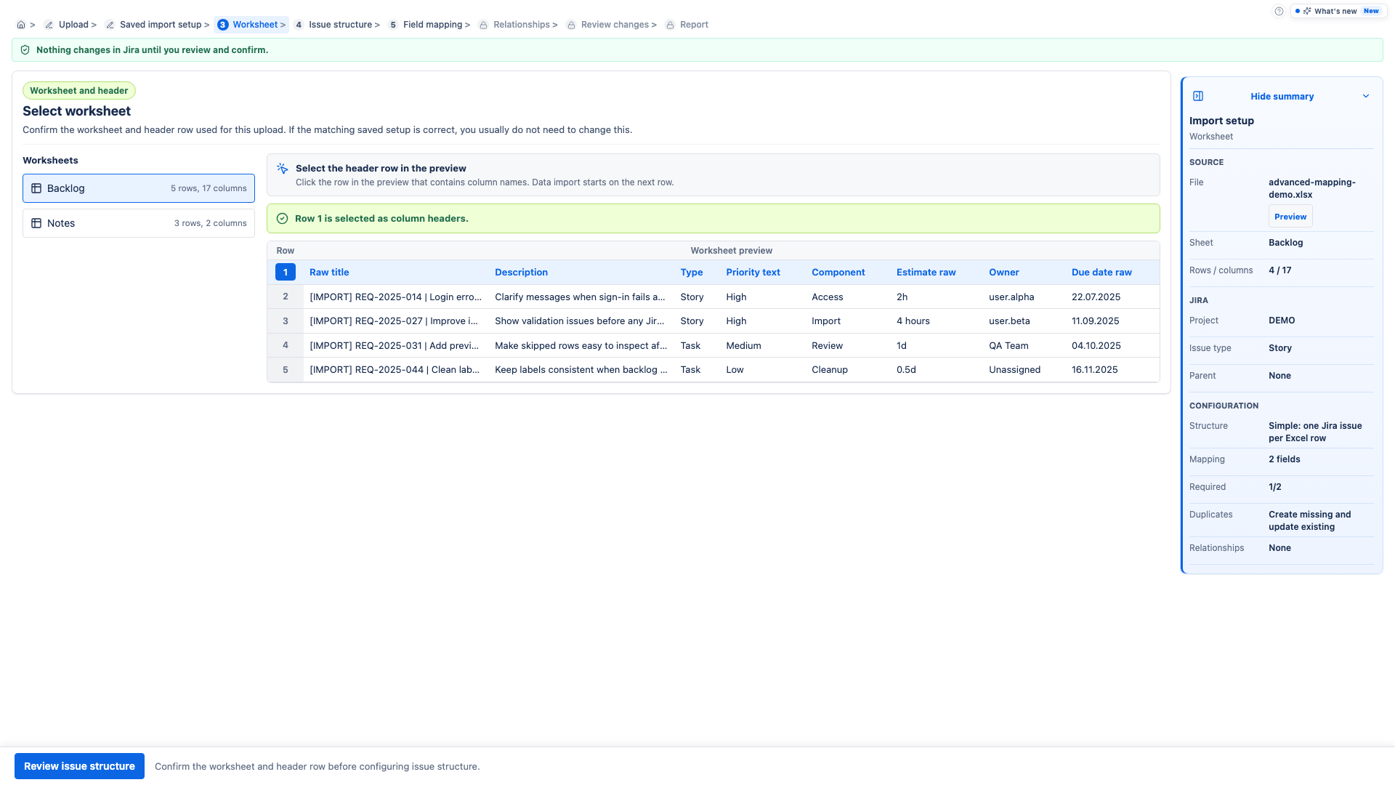Select row 3 number in preview
Screen dimensions: 1395x785
(286, 321)
